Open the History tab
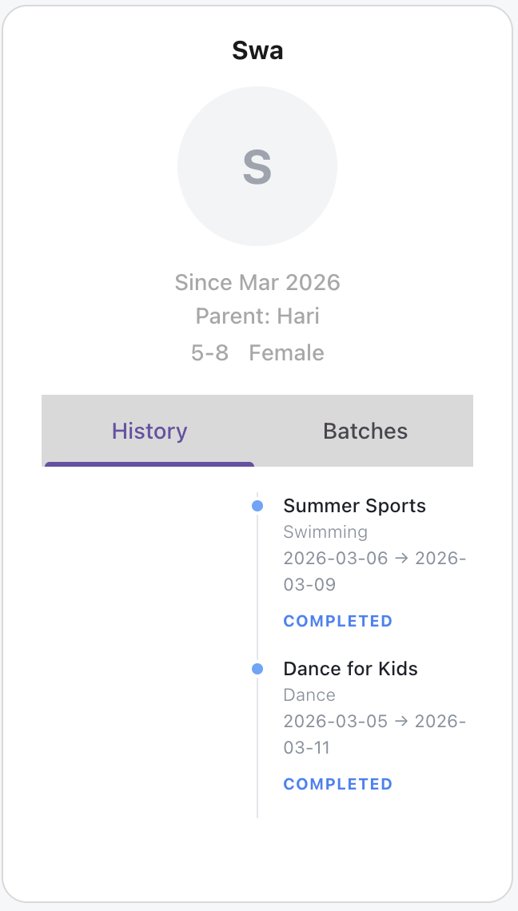 (149, 431)
